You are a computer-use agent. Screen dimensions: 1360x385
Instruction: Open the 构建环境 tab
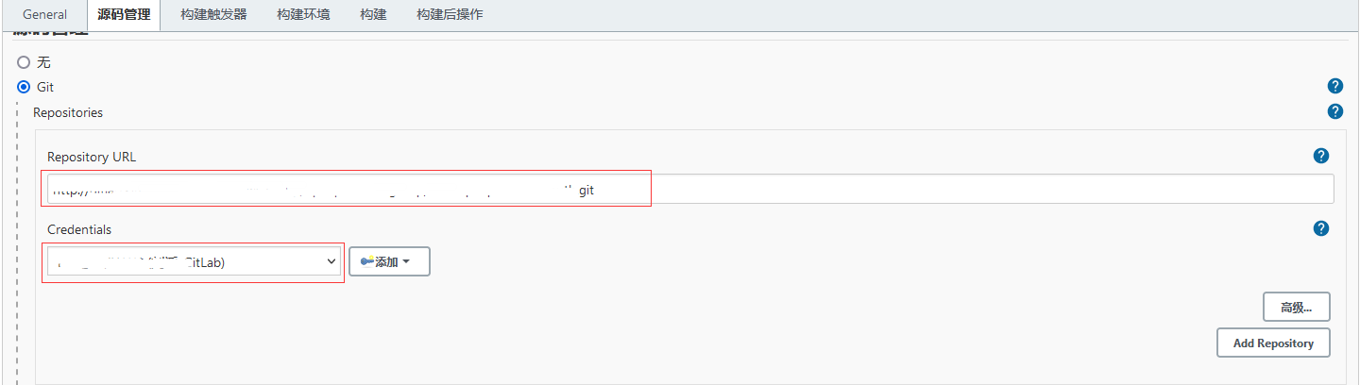coord(303,15)
